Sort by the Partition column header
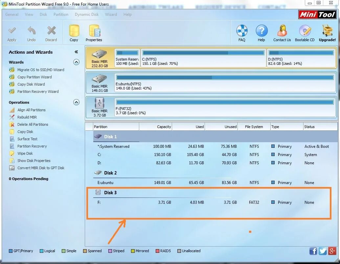Screen dimensions: 340x264 (116, 127)
